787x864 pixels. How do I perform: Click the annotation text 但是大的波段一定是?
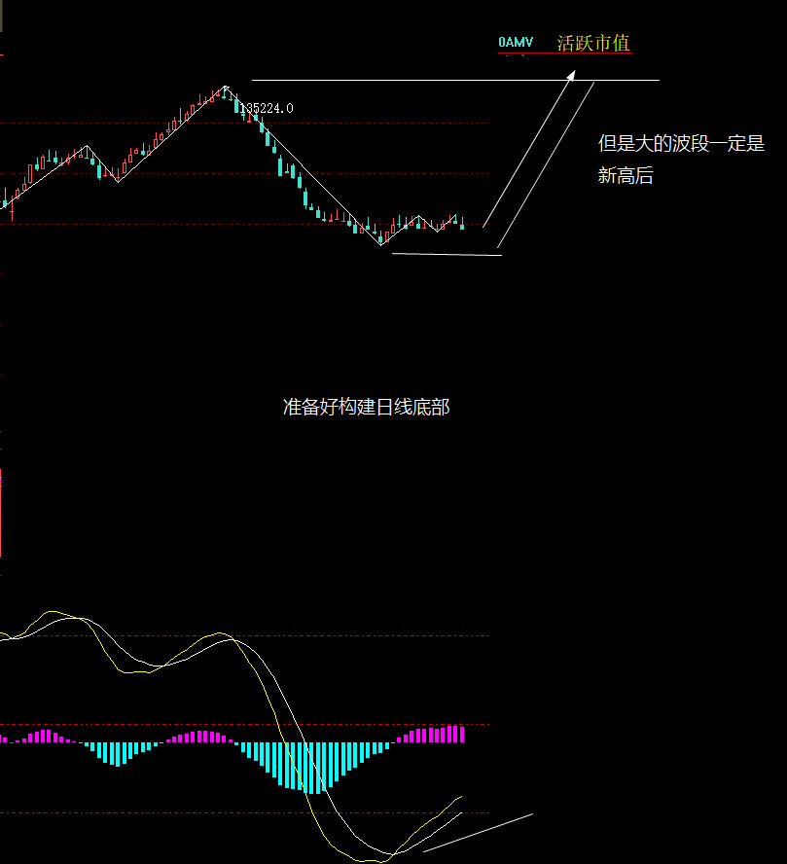click(681, 143)
